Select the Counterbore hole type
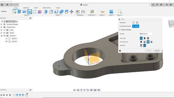Screen dimensions: 174x98 tap(145, 38)
